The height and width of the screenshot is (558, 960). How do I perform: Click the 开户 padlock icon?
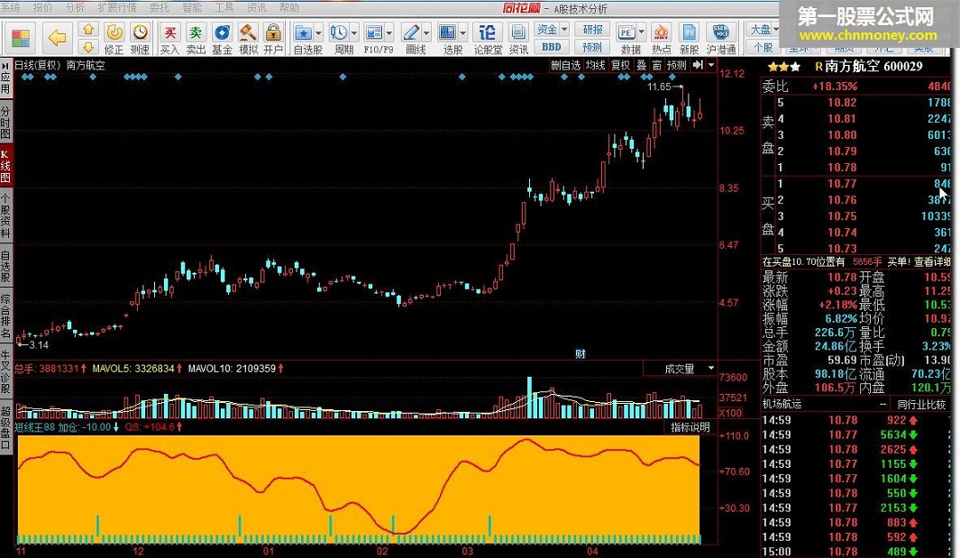click(273, 32)
